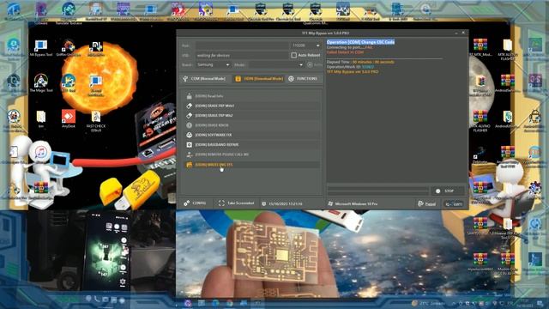Click the [ODIN] REMOVE PLEASE CALL ME icon

[189, 154]
